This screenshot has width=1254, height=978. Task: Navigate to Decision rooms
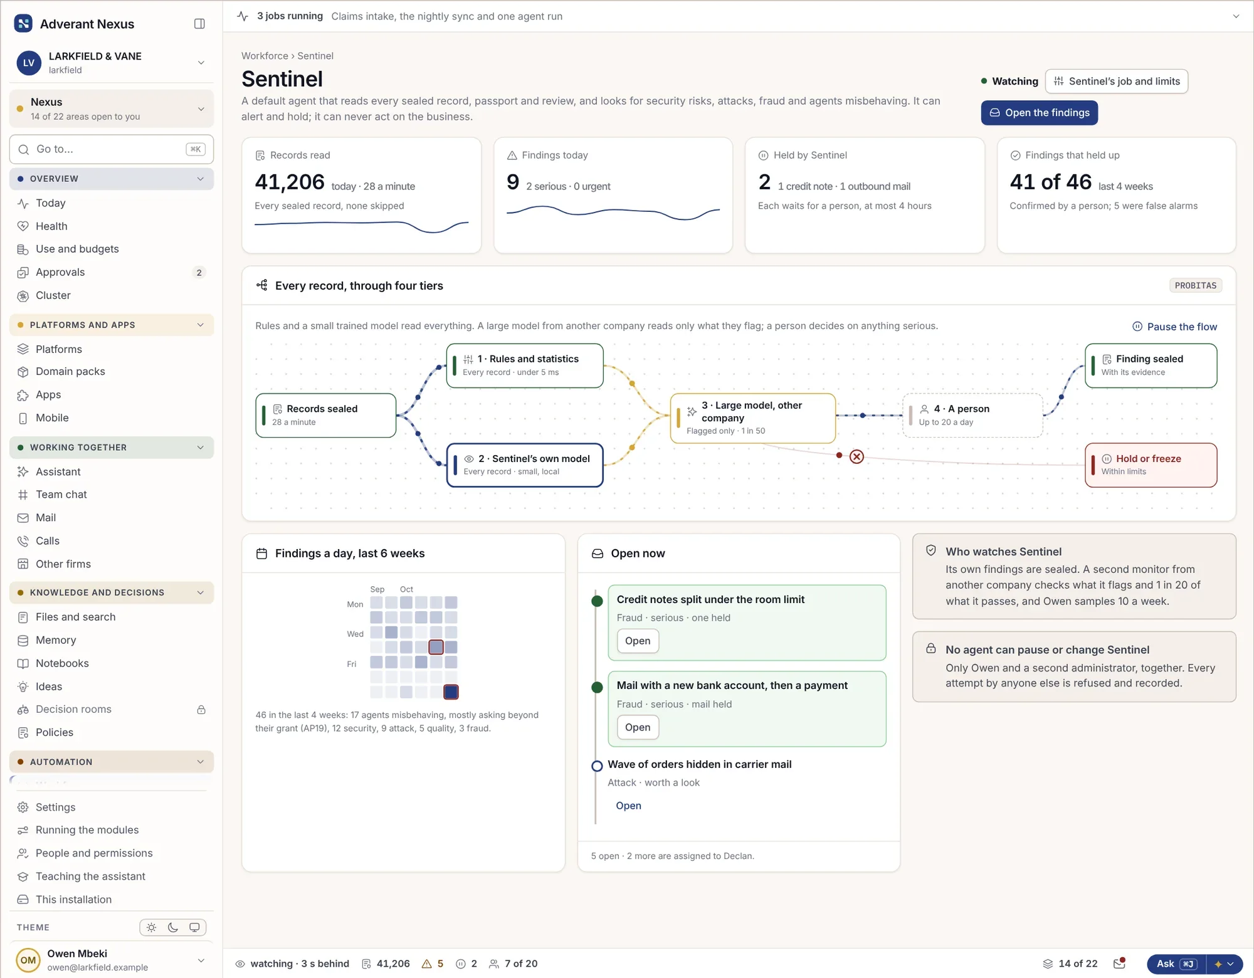112,709
